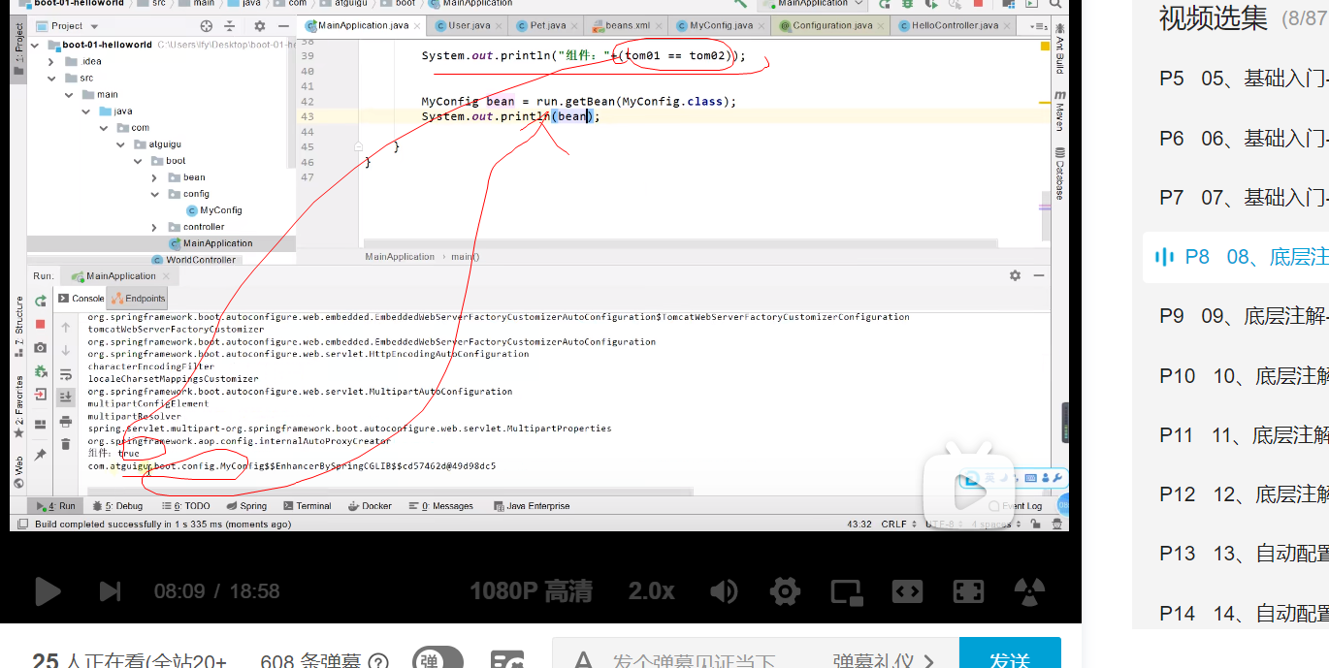Toggle soft-wrap in console
The image size is (1329, 668).
66,374
